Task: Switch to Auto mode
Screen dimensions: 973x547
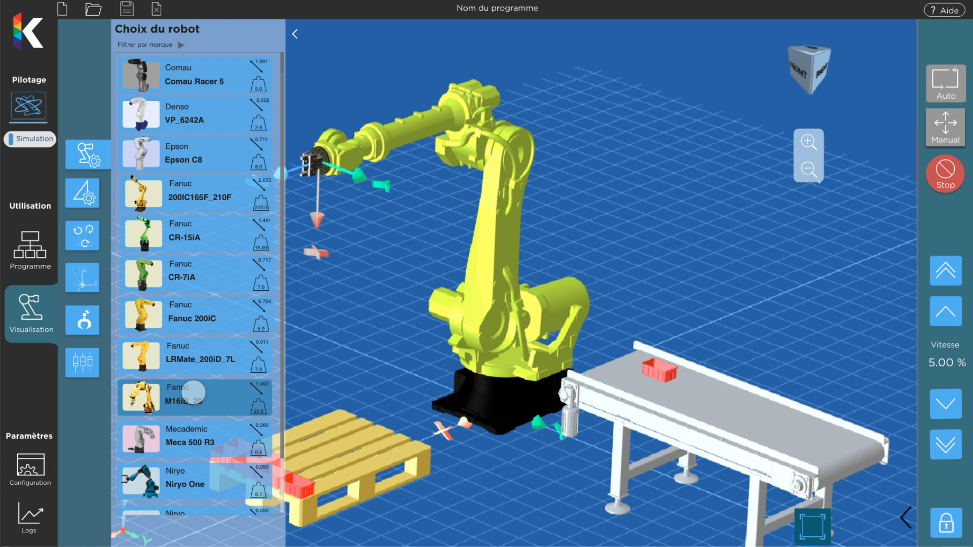Action: click(x=946, y=84)
